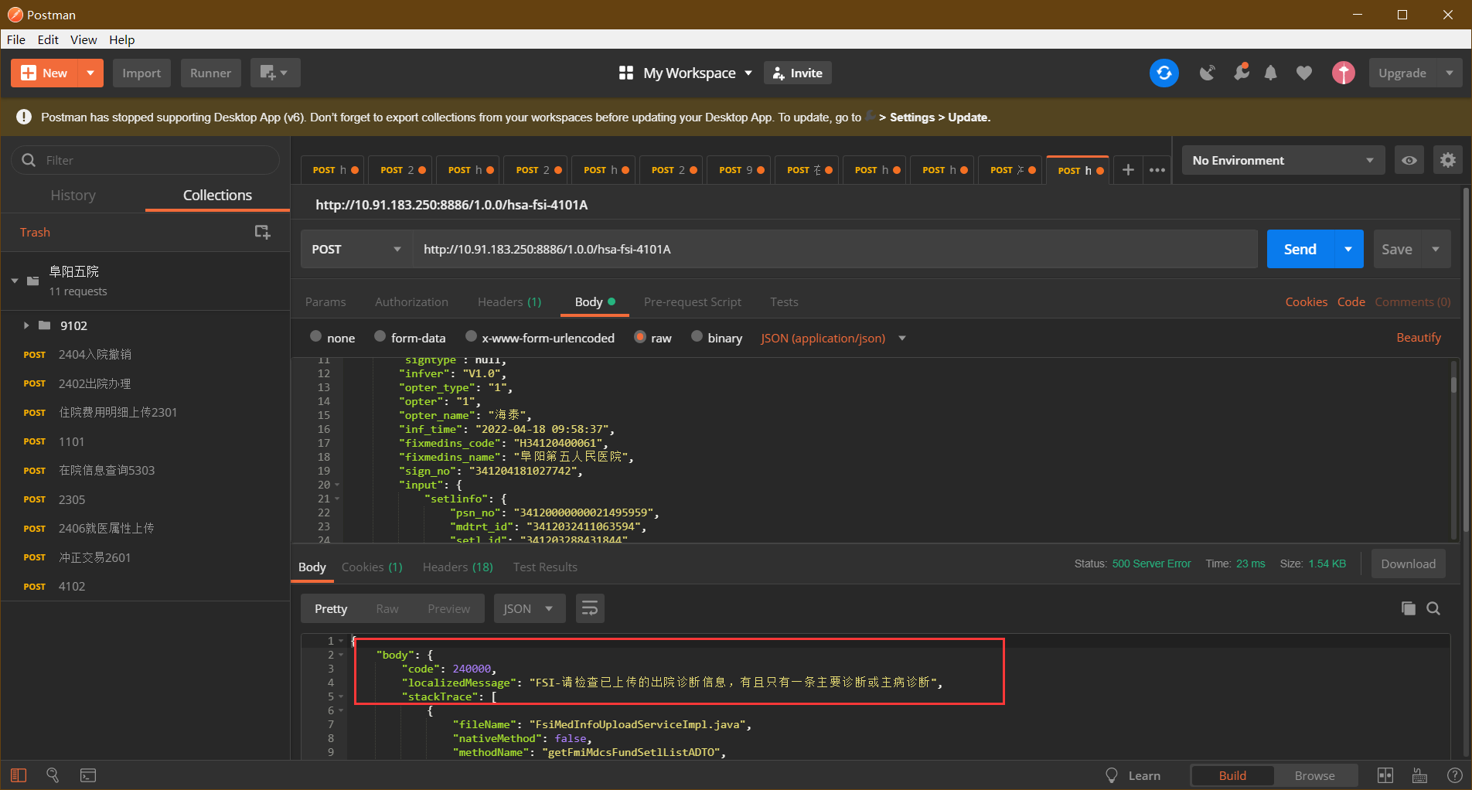Click the sync status icon

[1164, 73]
